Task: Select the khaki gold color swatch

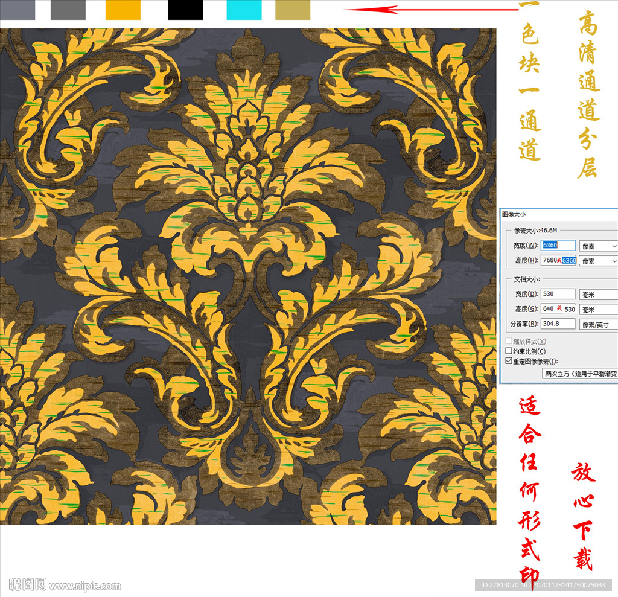Action: [x=293, y=10]
